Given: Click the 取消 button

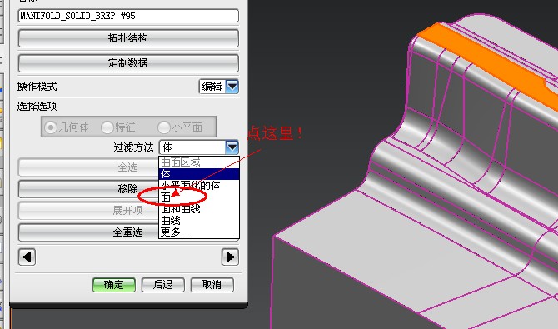Looking at the screenshot, I should click(x=212, y=285).
